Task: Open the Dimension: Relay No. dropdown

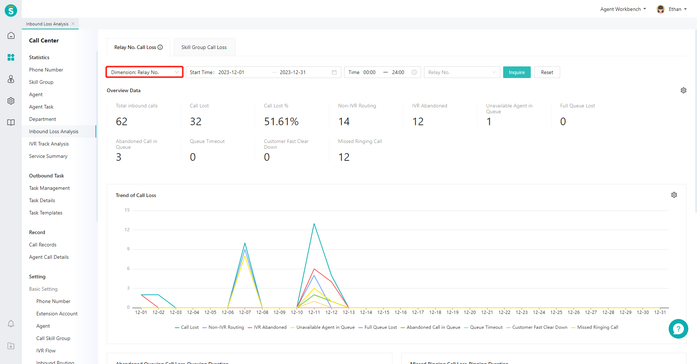Action: [144, 72]
